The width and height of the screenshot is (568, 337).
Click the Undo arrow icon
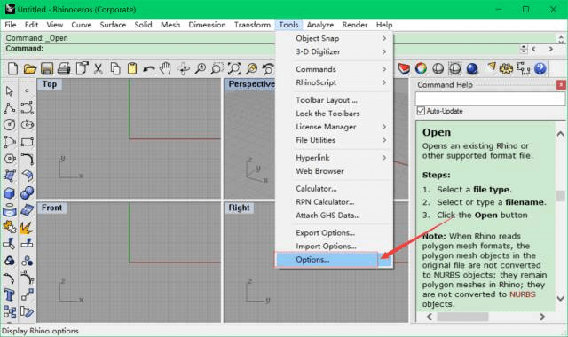149,68
